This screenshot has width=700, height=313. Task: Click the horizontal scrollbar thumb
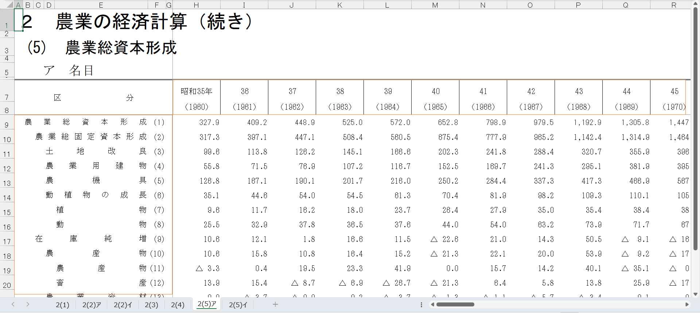[x=455, y=305]
